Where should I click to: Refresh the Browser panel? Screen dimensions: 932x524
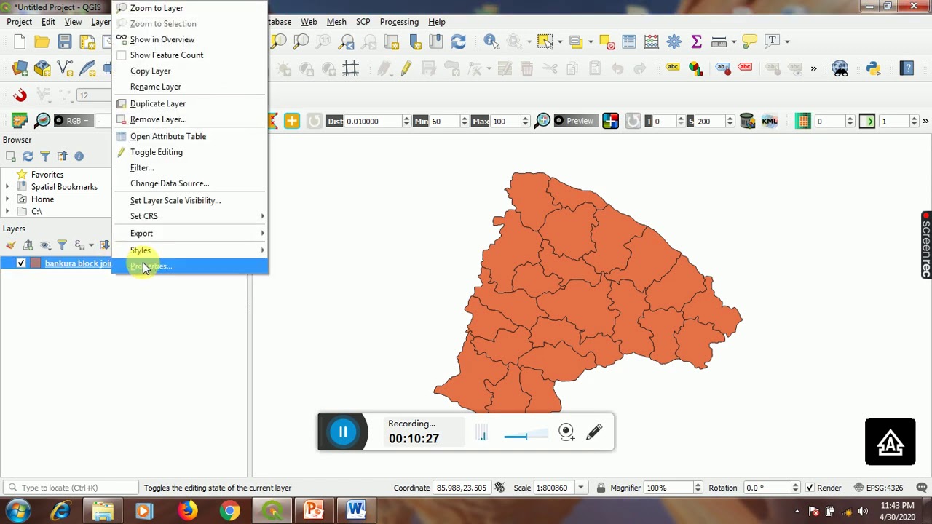28,156
